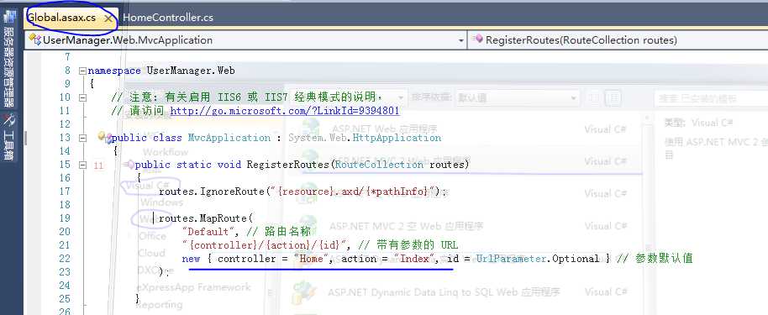Click the namespace keyword on line 8
Screen dimensions: 768x315
[114, 71]
